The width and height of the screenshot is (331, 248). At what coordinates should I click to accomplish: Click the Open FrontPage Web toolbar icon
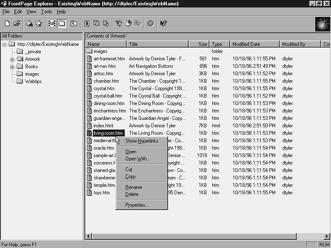pyautogui.click(x=17, y=24)
